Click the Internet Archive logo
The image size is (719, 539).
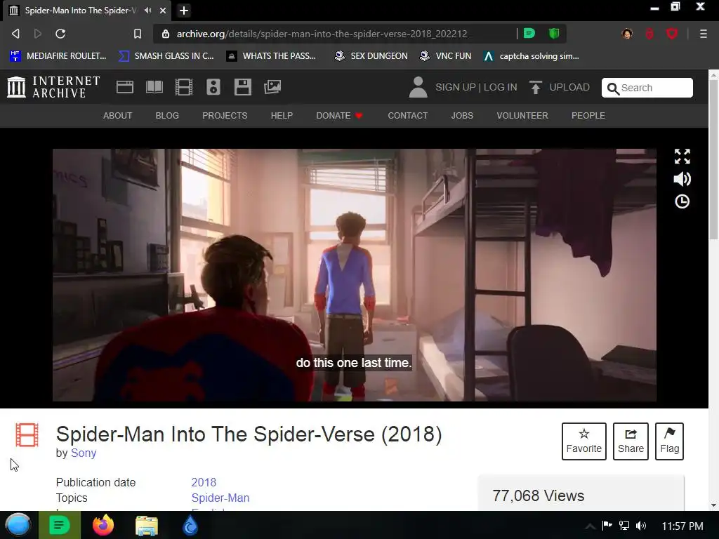tap(53, 87)
